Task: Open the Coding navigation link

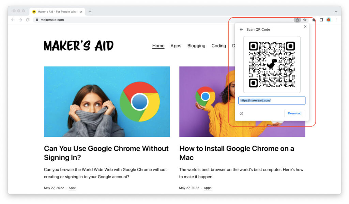Action: pos(218,46)
